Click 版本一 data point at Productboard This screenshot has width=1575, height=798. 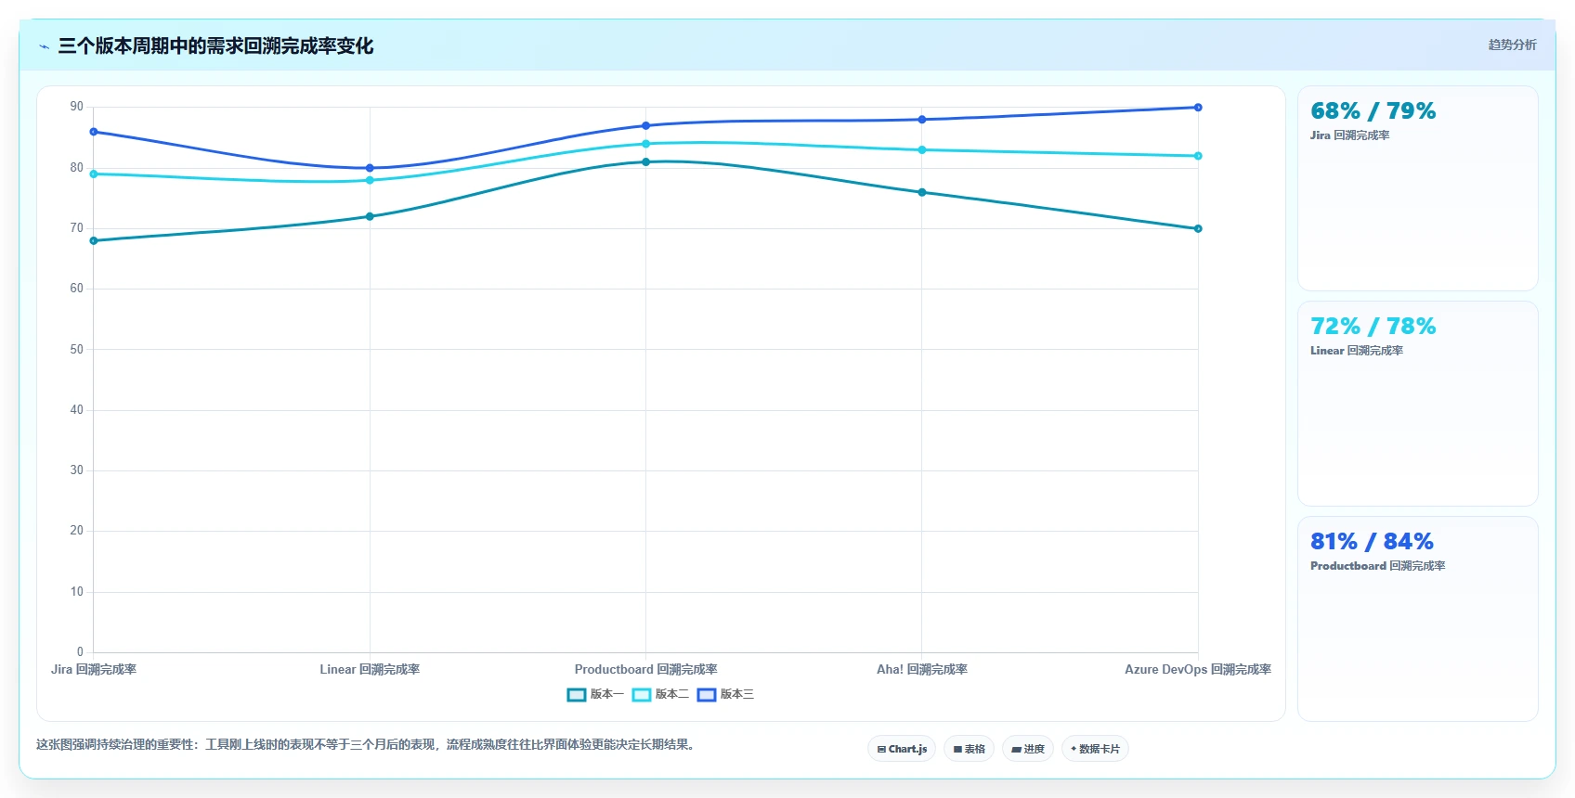(x=646, y=162)
